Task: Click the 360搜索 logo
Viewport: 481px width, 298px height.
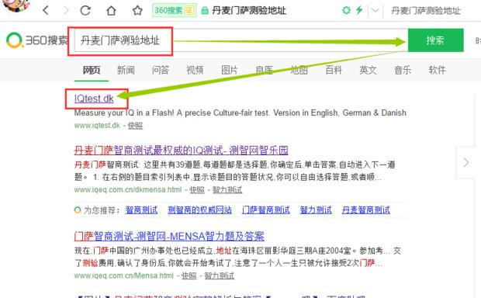Action: tap(37, 40)
